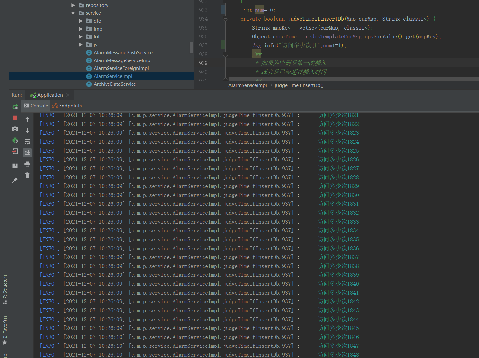Attach debugger using the green bug icon
Viewport: 479px width, 358px height.
coord(15,140)
